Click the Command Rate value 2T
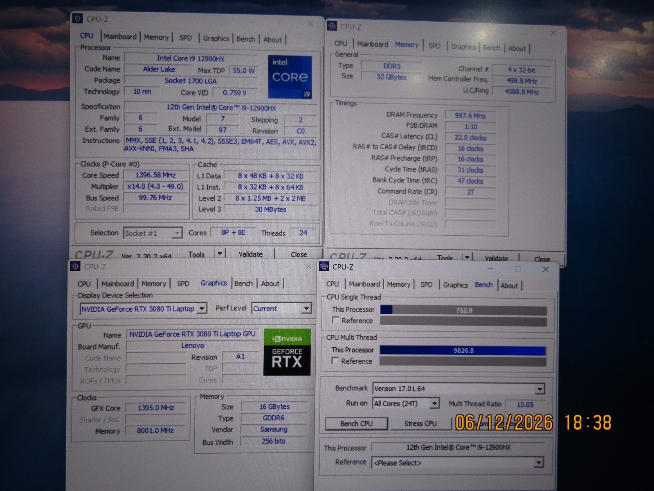 click(470, 192)
